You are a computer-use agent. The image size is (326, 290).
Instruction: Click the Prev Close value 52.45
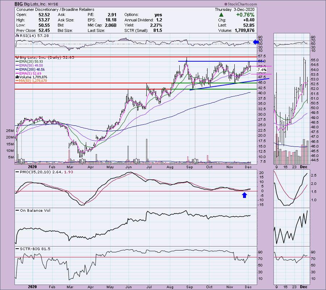point(44,30)
